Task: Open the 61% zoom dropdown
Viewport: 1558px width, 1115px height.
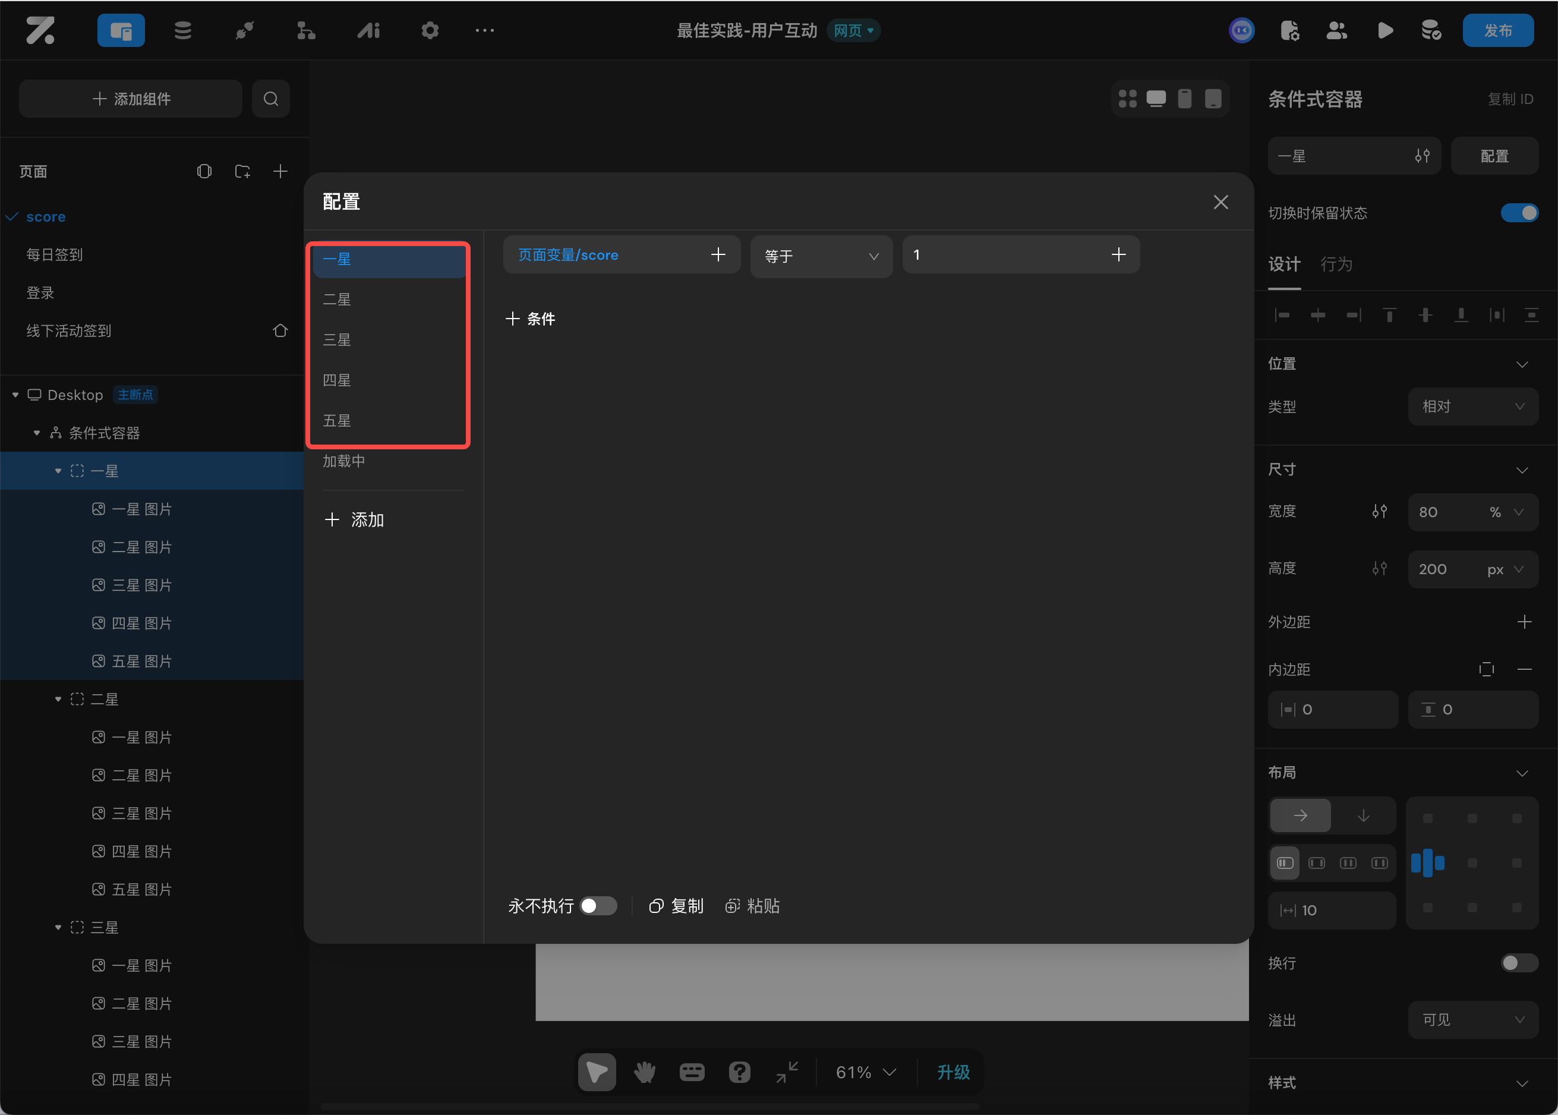Action: pyautogui.click(x=866, y=1072)
